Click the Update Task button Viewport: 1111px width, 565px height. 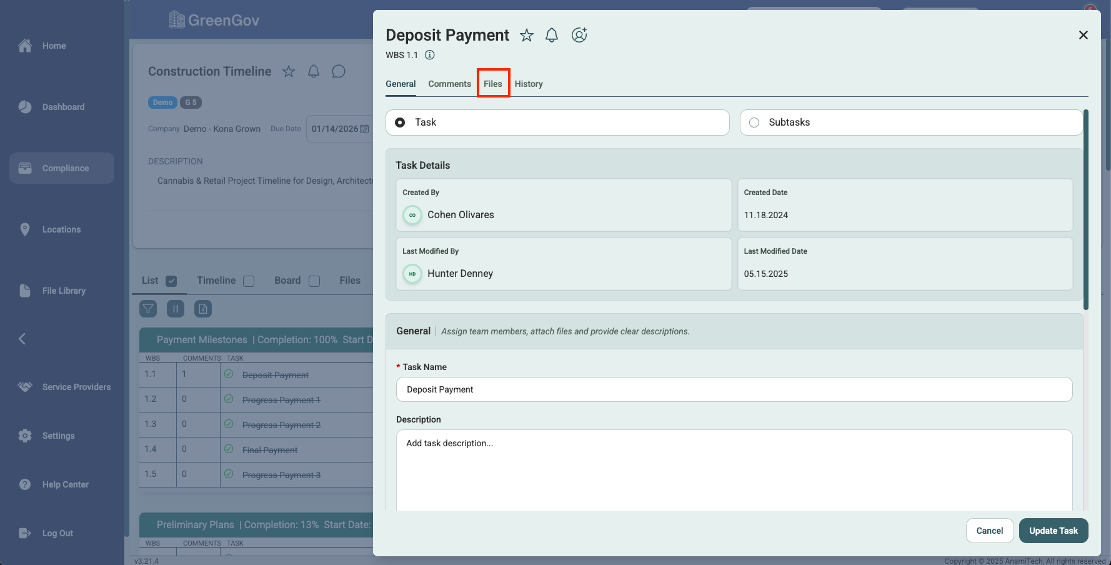[1054, 531]
